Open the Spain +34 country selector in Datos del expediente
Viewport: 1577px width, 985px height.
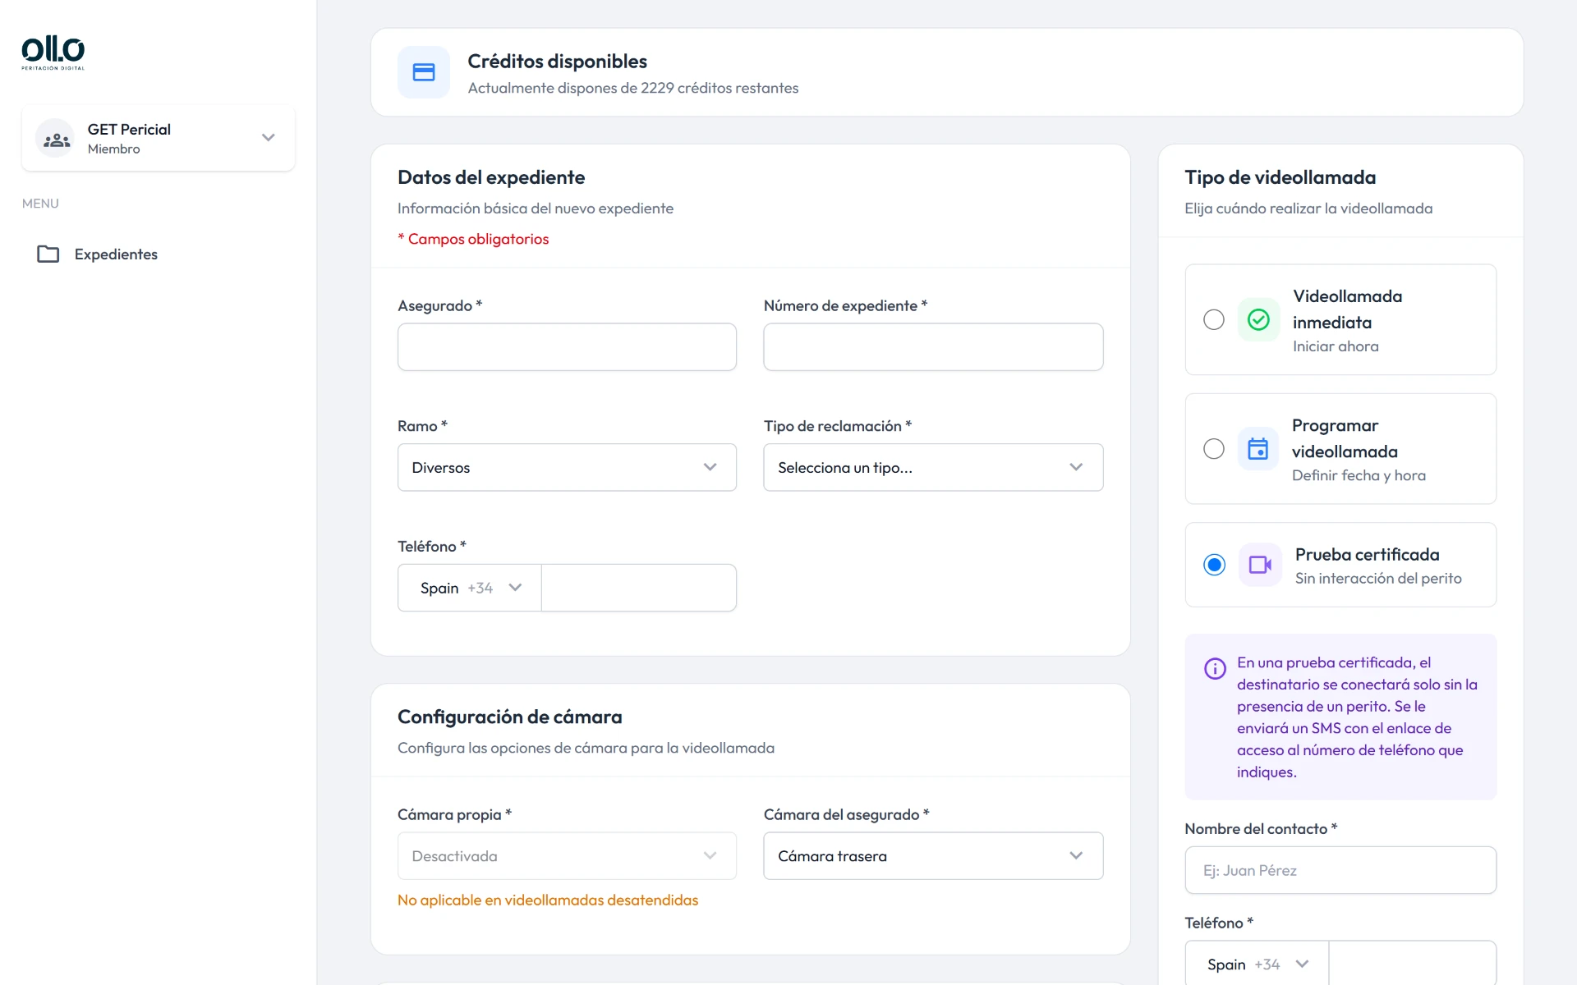point(470,588)
